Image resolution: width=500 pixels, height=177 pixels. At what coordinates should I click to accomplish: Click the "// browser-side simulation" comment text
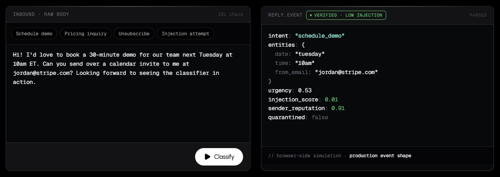click(305, 156)
